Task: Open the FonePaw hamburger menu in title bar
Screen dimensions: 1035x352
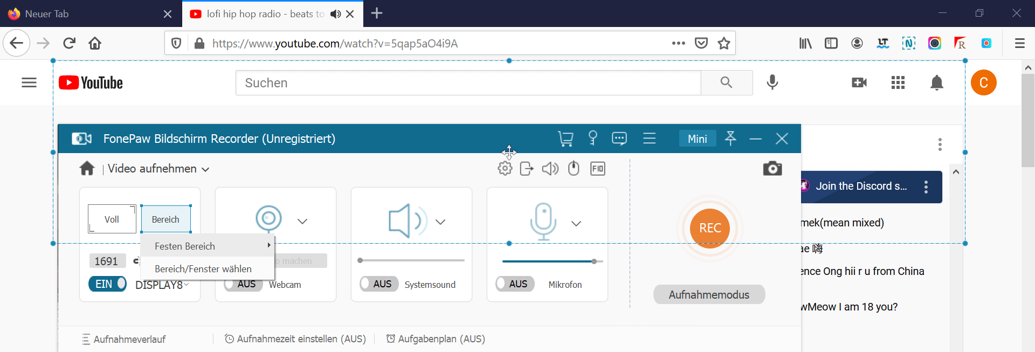Action: (x=650, y=139)
